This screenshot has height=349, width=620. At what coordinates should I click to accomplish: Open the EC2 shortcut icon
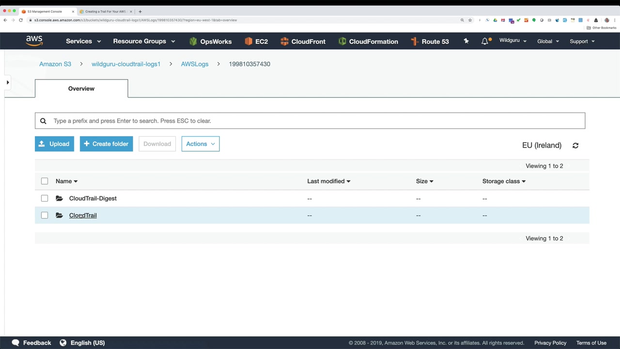[x=249, y=41]
